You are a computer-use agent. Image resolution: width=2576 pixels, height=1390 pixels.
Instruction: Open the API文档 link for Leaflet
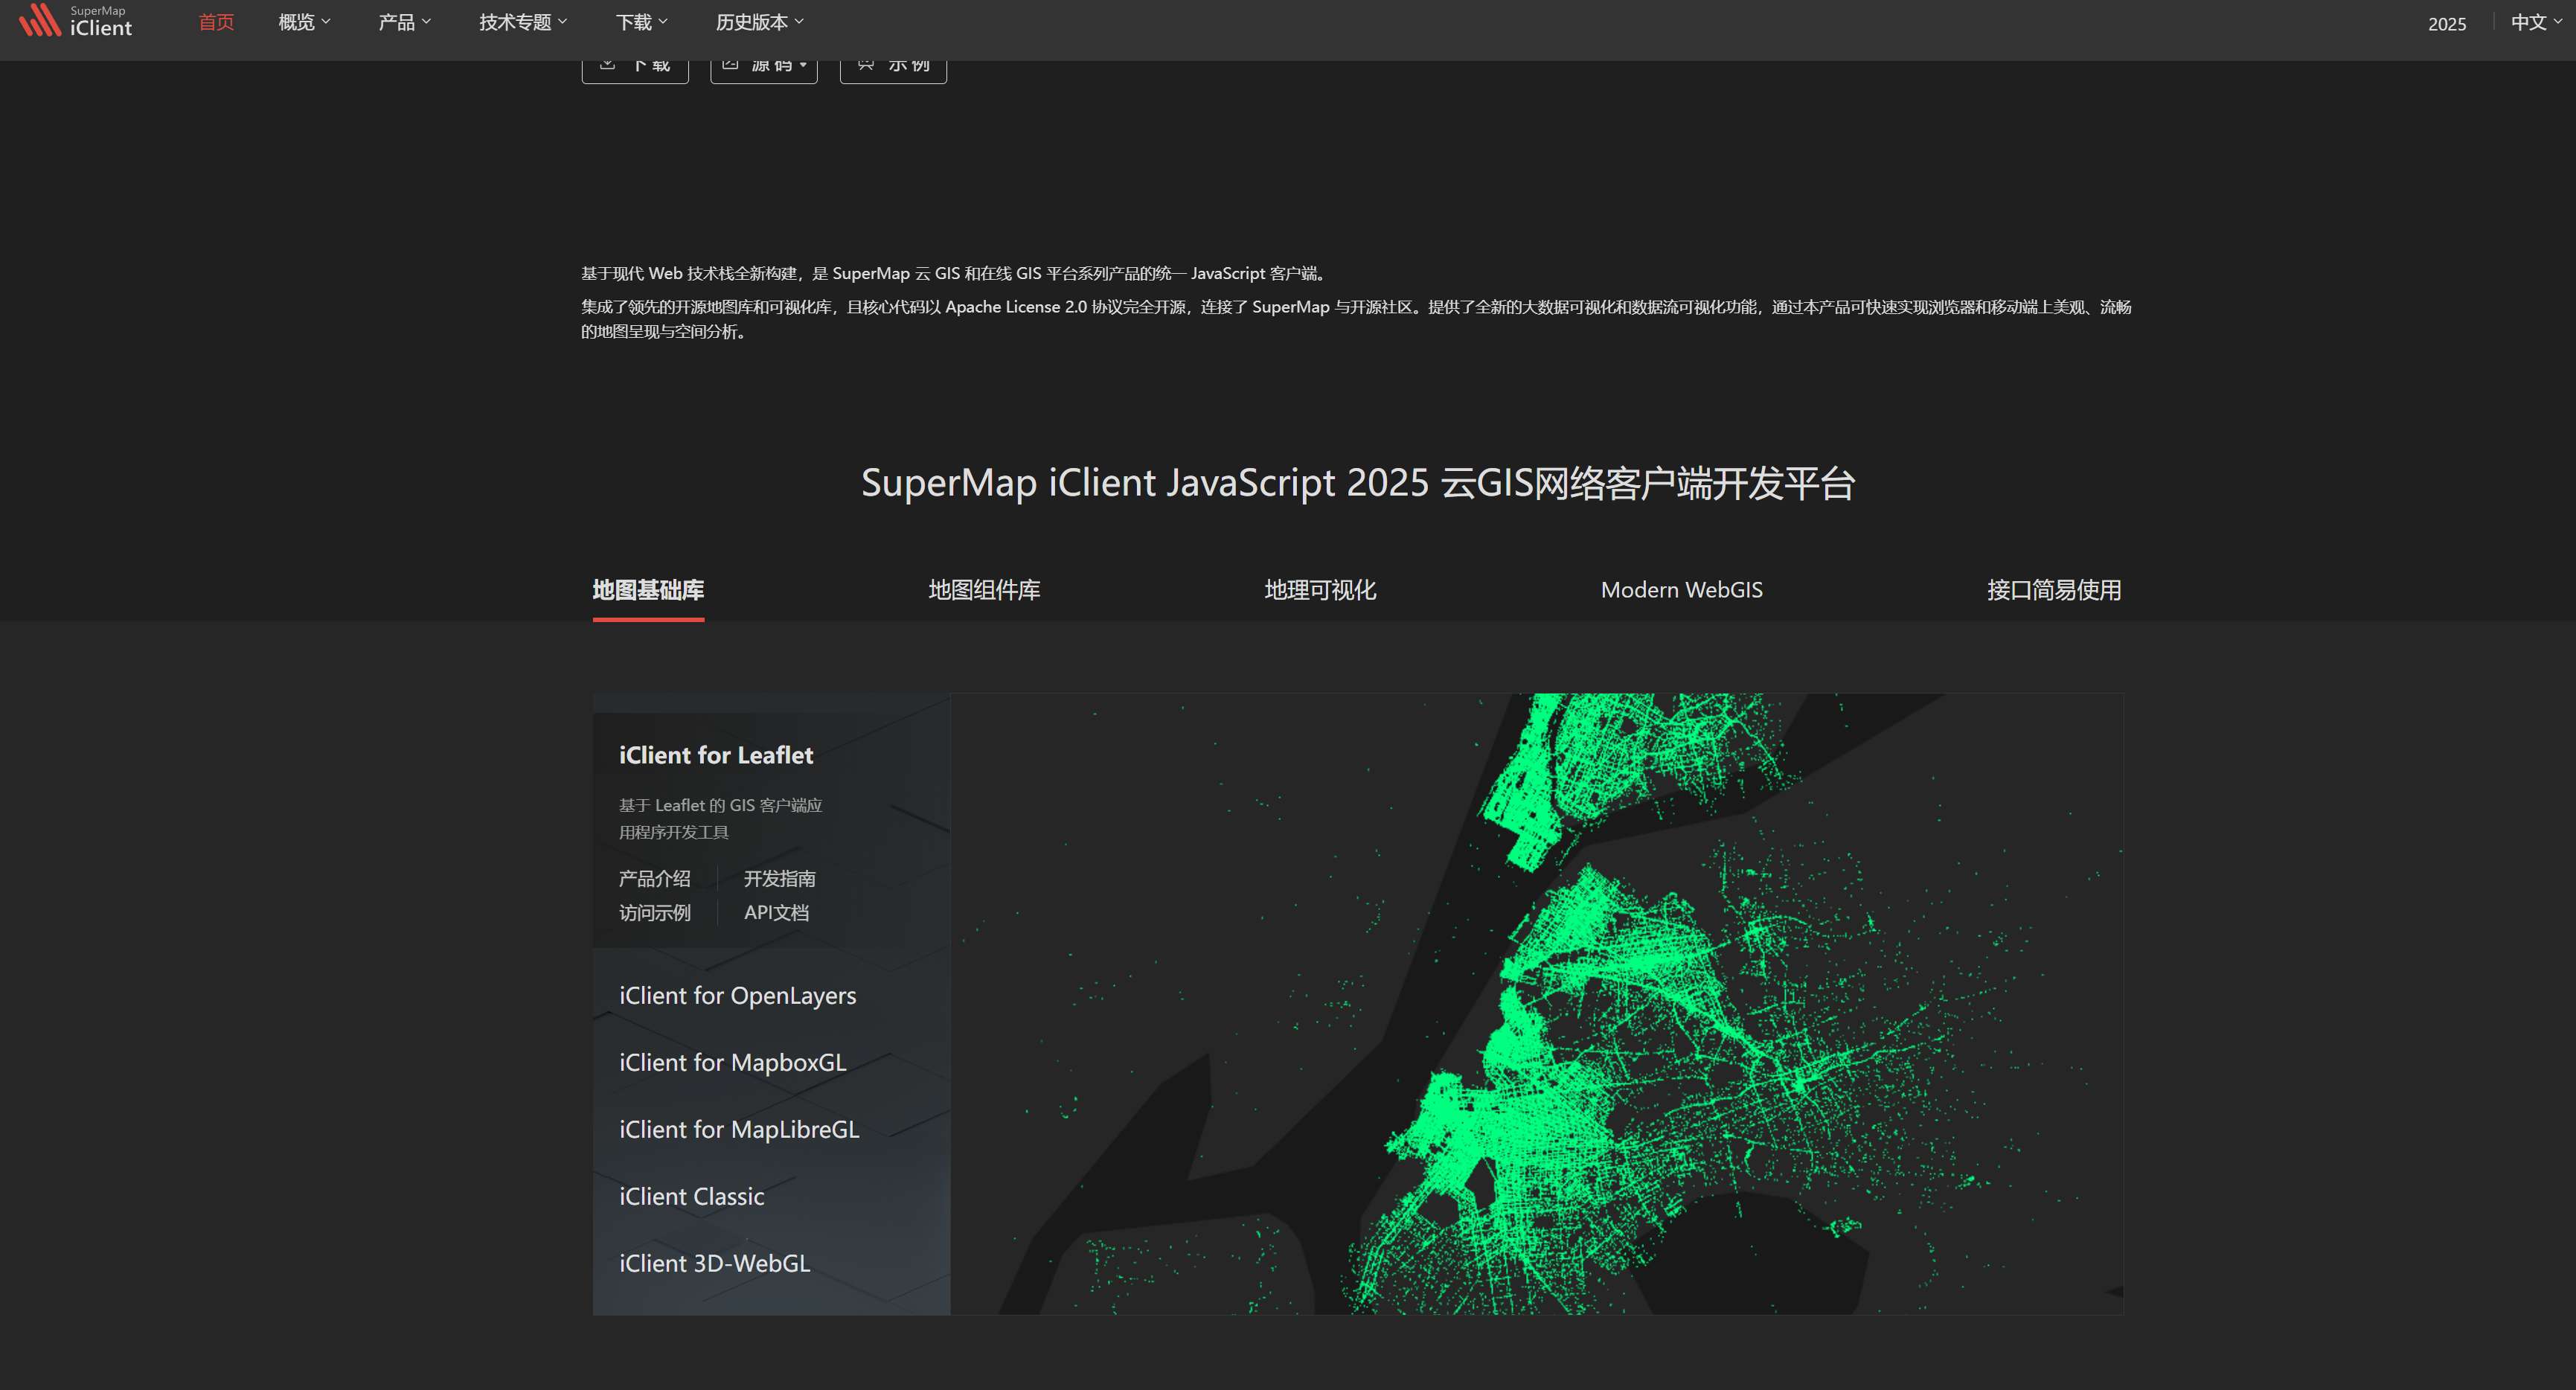pyautogui.click(x=776, y=912)
